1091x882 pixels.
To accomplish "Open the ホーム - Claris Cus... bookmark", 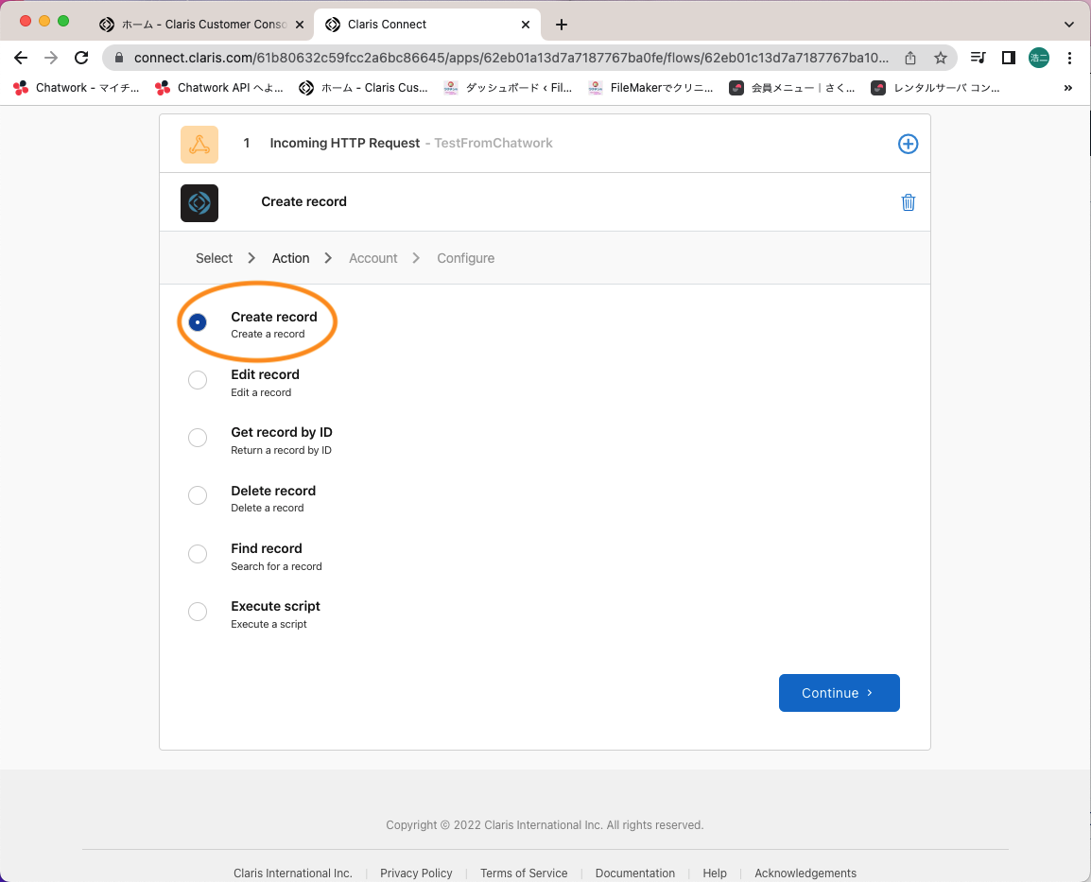I will (363, 88).
